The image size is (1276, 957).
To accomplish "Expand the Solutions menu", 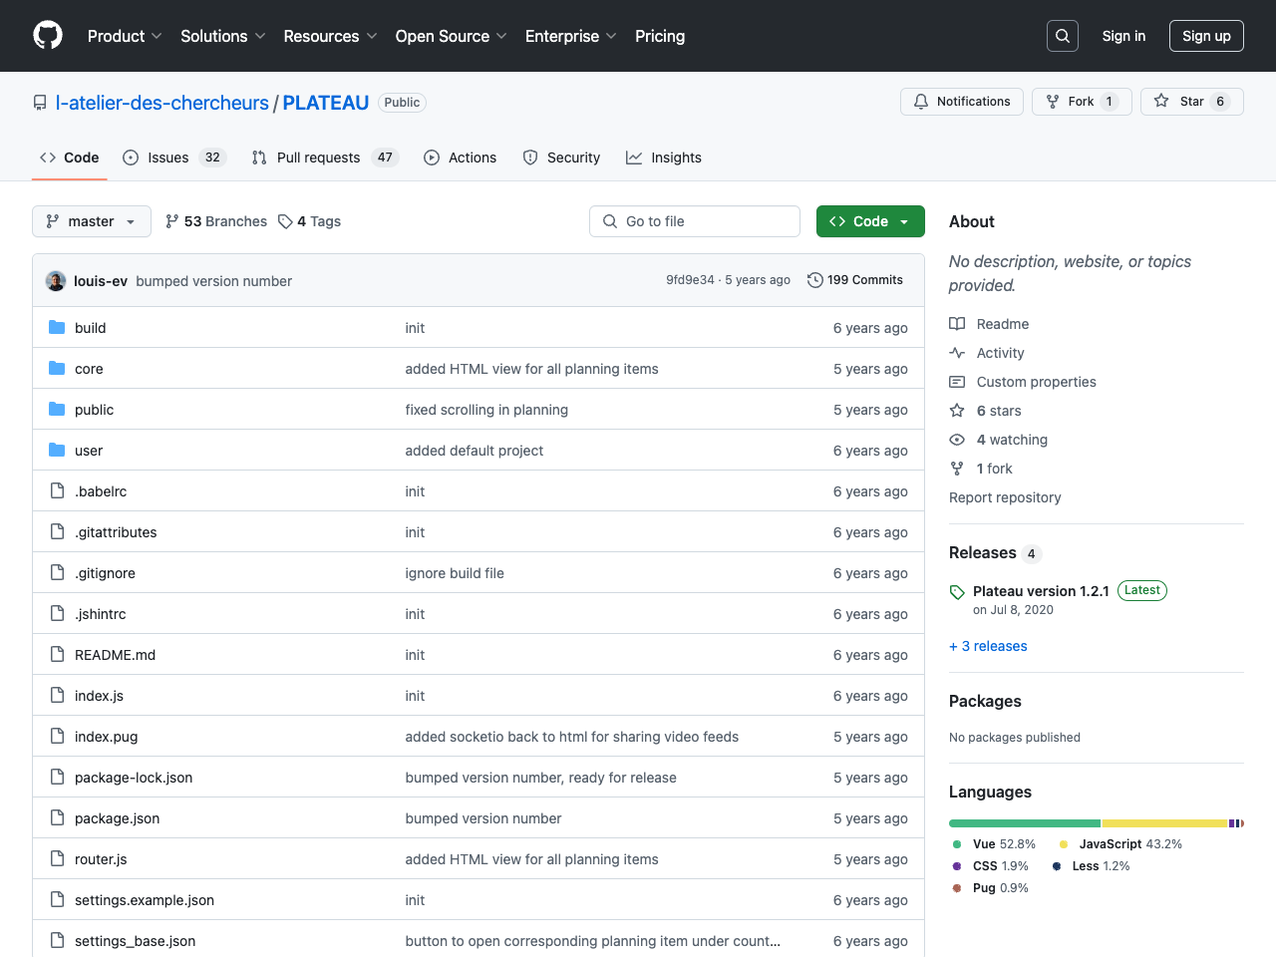I will [x=223, y=36].
